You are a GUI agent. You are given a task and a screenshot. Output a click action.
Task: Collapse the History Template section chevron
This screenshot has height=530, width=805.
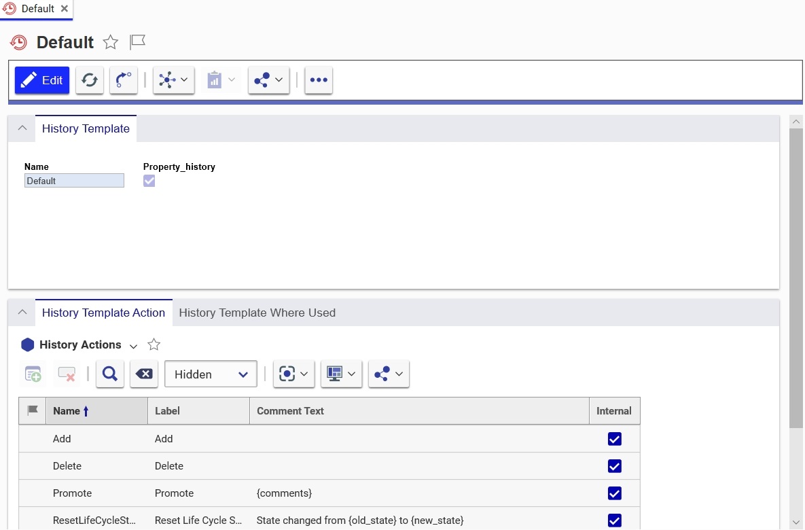tap(22, 128)
